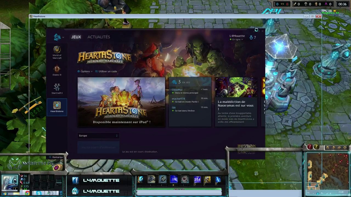Click the team kills score display
Screen dimensions: 351x197
coord(282,4)
